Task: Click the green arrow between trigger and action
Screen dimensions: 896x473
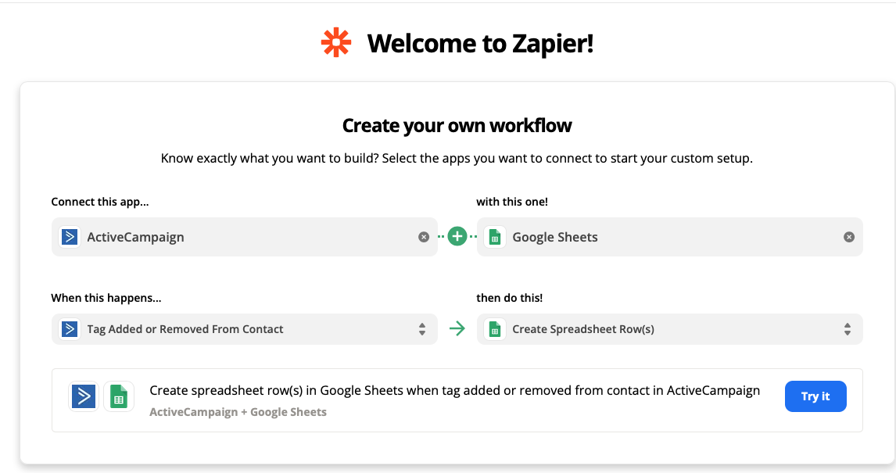Action: click(457, 328)
